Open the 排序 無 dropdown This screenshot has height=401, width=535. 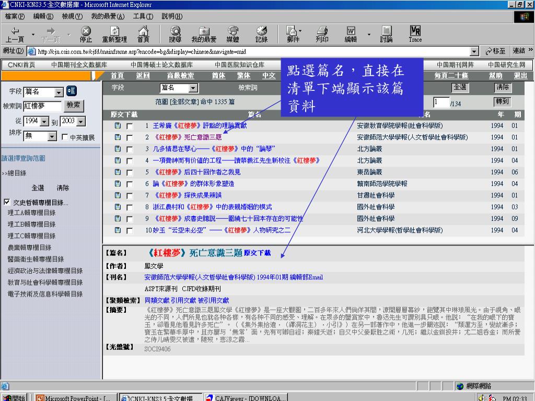pyautogui.click(x=52, y=136)
